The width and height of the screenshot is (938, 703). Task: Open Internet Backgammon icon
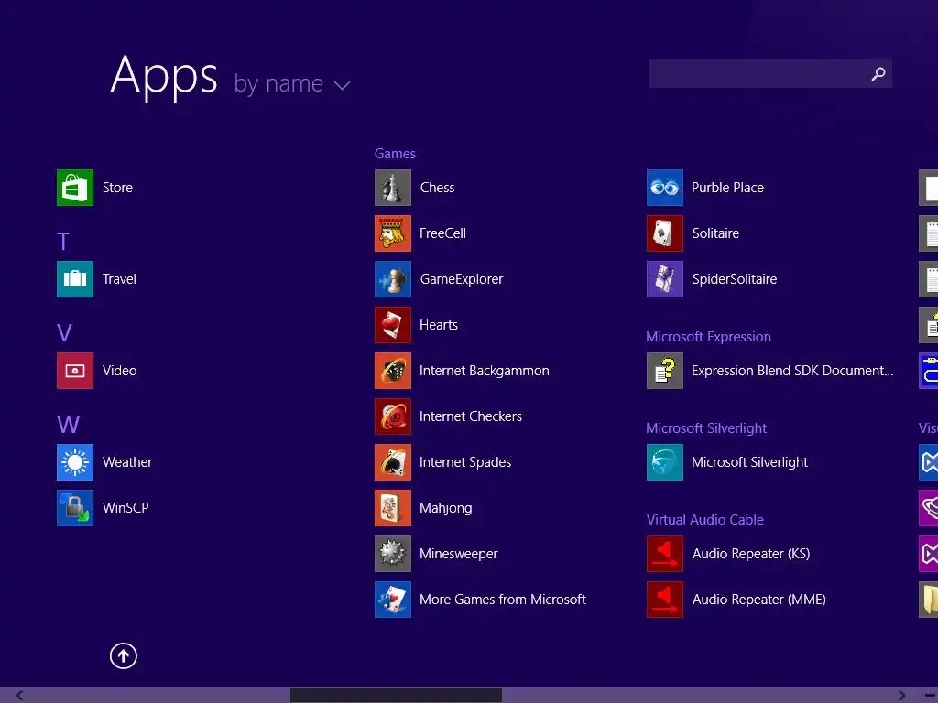click(x=393, y=371)
